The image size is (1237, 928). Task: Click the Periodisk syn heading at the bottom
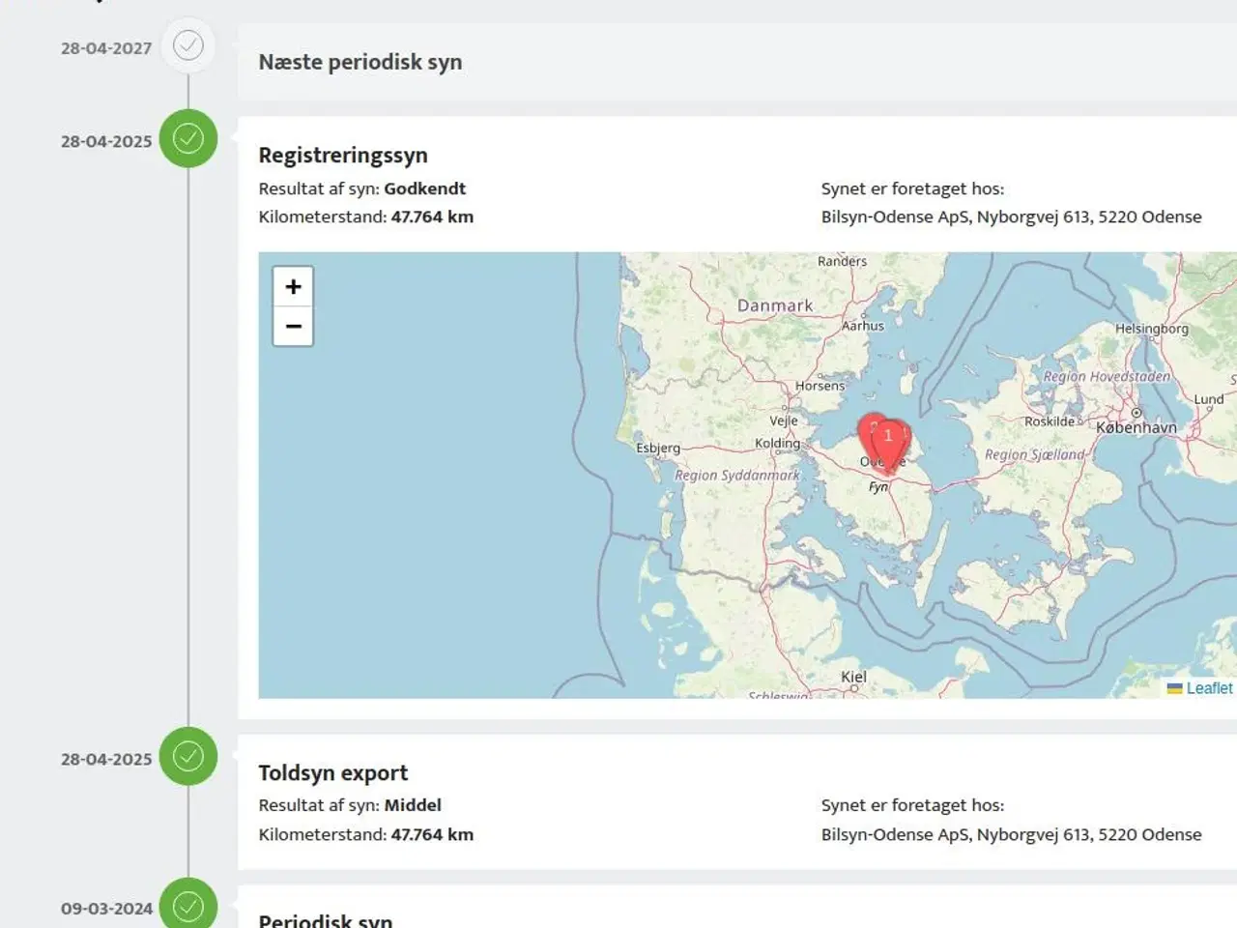point(326,921)
